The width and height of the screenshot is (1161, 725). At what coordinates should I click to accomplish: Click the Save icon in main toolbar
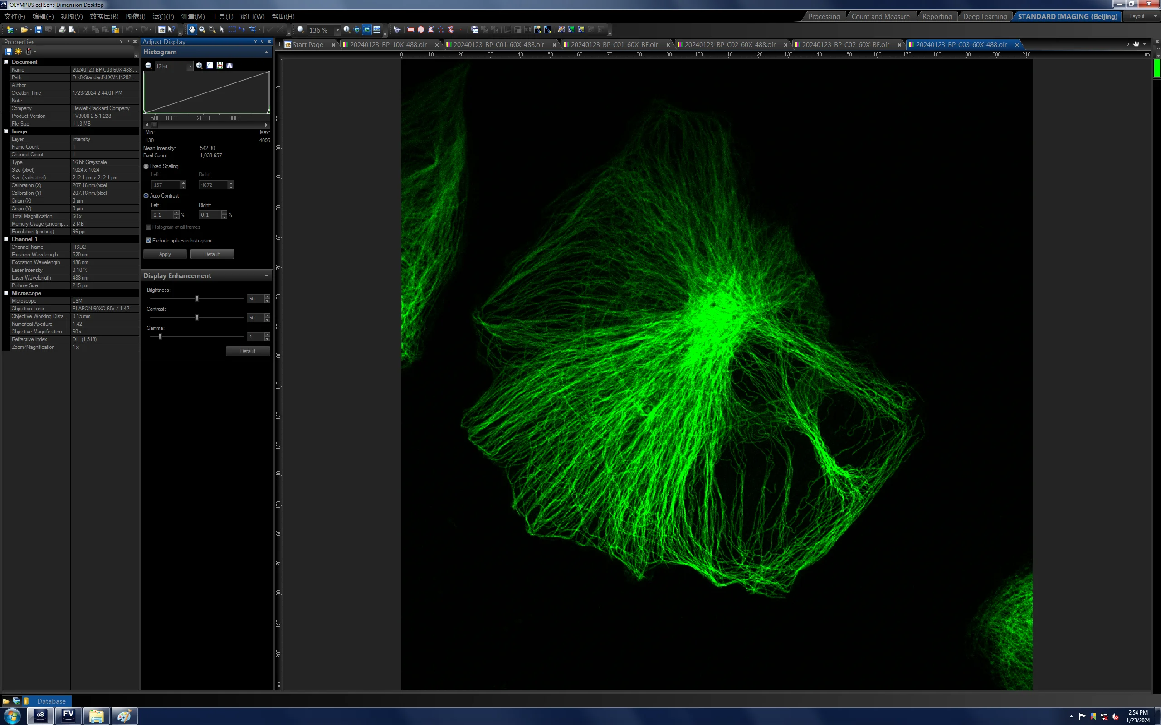tap(39, 29)
